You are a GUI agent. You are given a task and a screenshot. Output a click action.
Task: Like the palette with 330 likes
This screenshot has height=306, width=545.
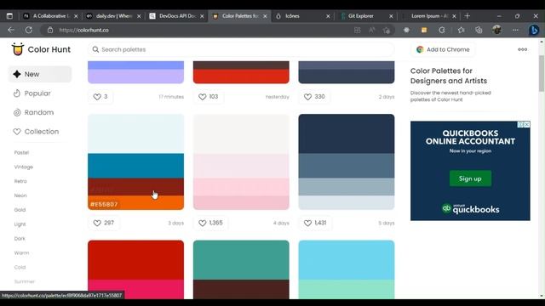(314, 96)
